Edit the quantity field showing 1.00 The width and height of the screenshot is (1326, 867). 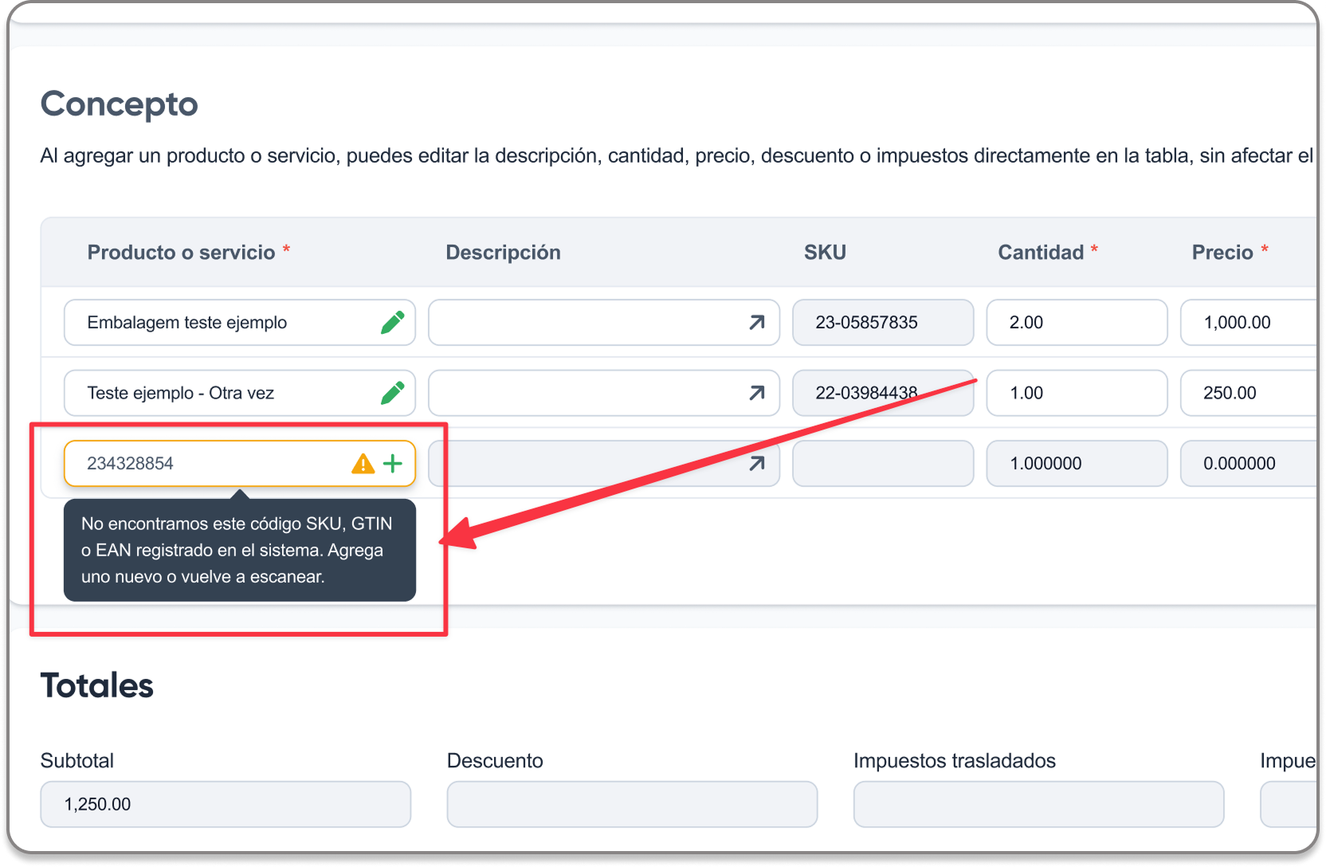point(1077,393)
